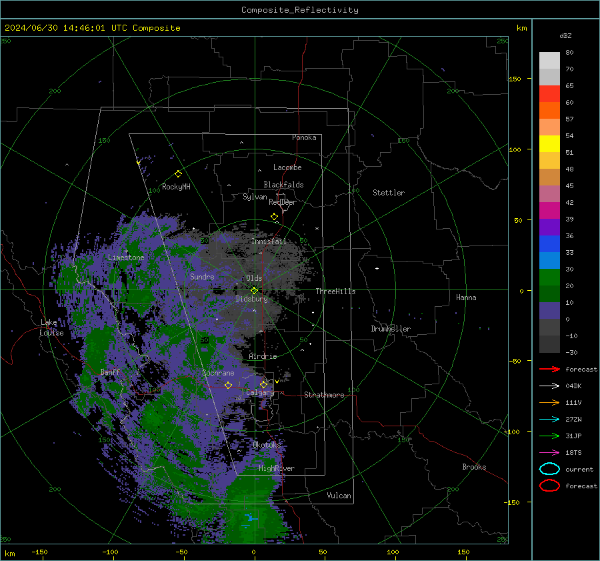Click the 'current' legend text

tap(579, 469)
